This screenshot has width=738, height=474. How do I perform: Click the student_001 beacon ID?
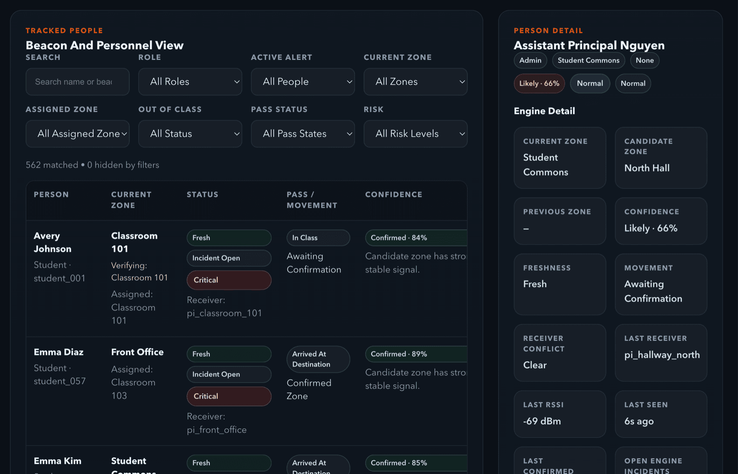[x=59, y=279]
